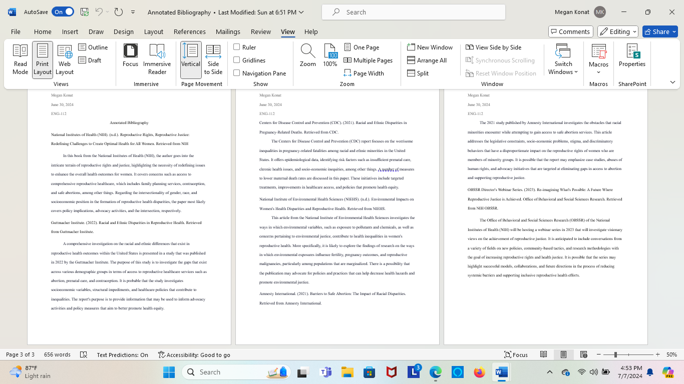Open the Editing mode dropdown
684x384 pixels.
tap(617, 31)
